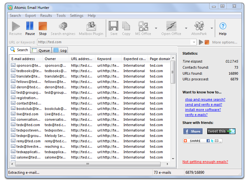250x183 pixels.
Task: Sort by Expected co... column header
Action: 135,59
